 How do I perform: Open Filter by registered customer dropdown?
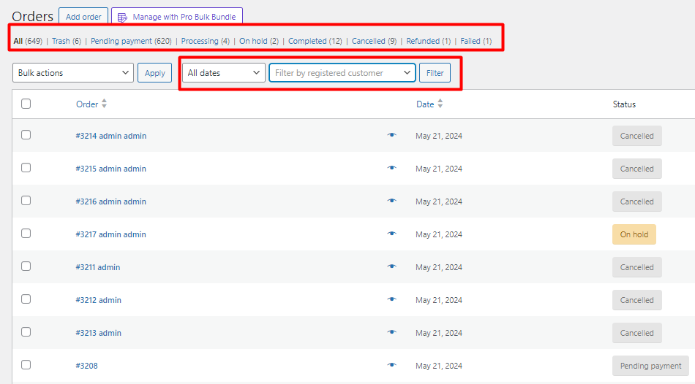click(x=342, y=73)
